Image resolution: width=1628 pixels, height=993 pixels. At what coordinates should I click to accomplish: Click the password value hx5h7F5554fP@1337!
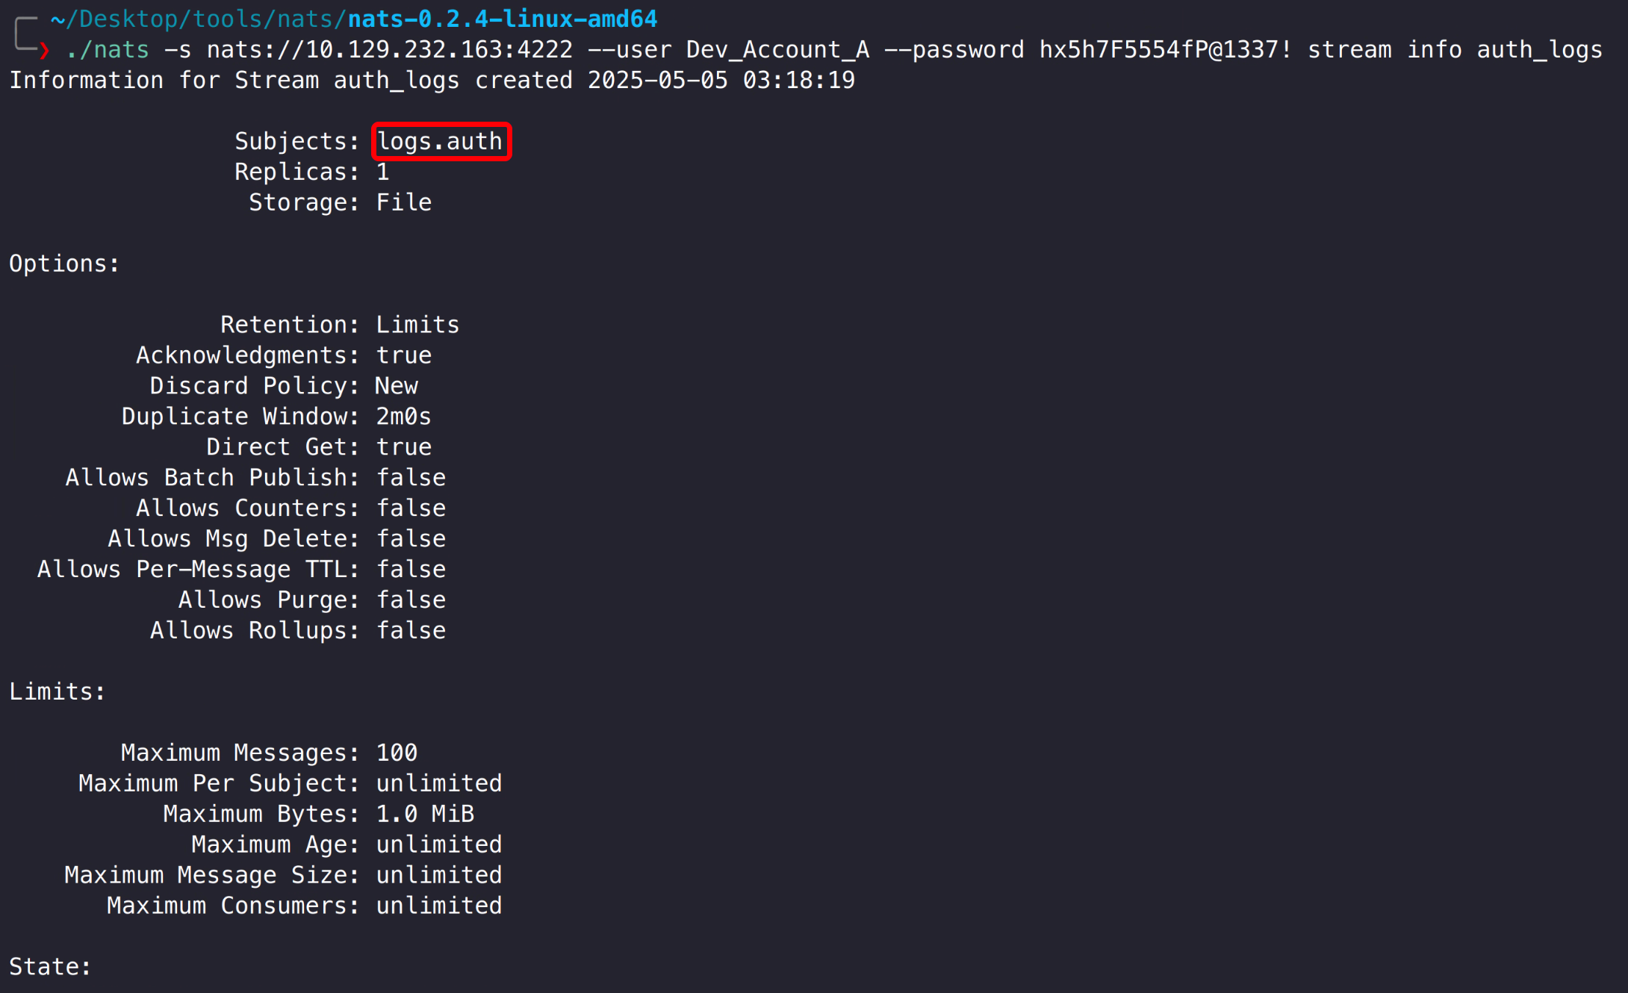click(x=1165, y=50)
